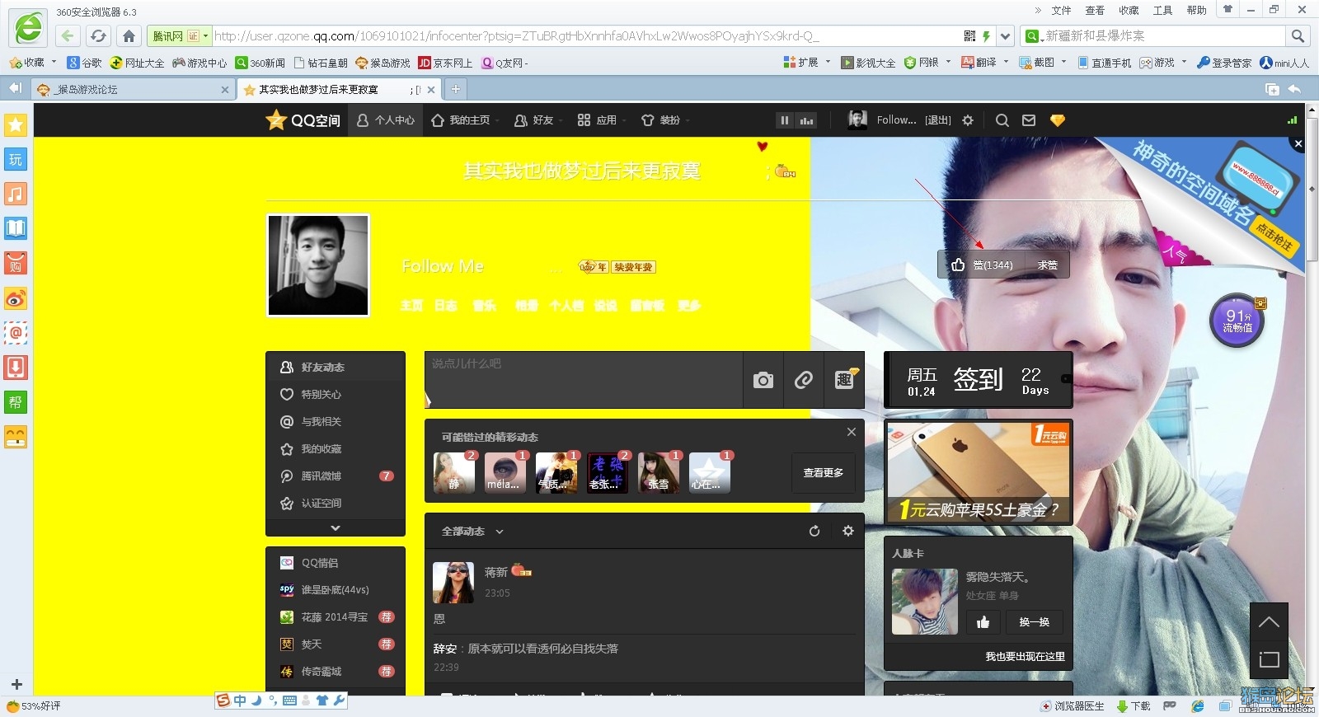Image resolution: width=1319 pixels, height=717 pixels.
Task: Click the thumbs-up 赞(1344) button
Action: pos(982,265)
